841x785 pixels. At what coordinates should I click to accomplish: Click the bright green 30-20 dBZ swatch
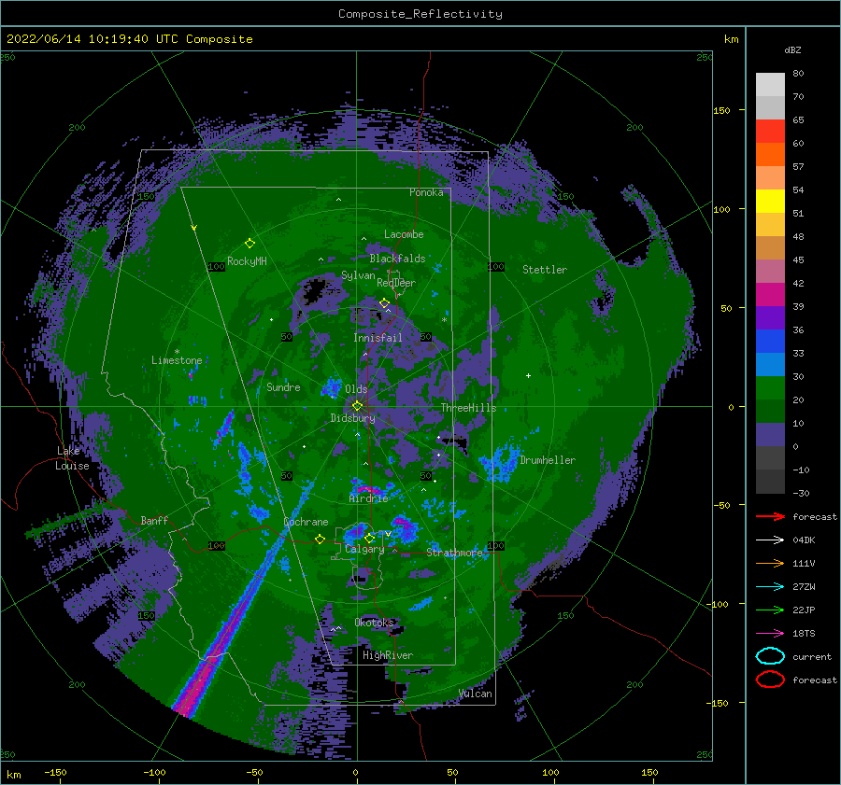click(x=770, y=388)
